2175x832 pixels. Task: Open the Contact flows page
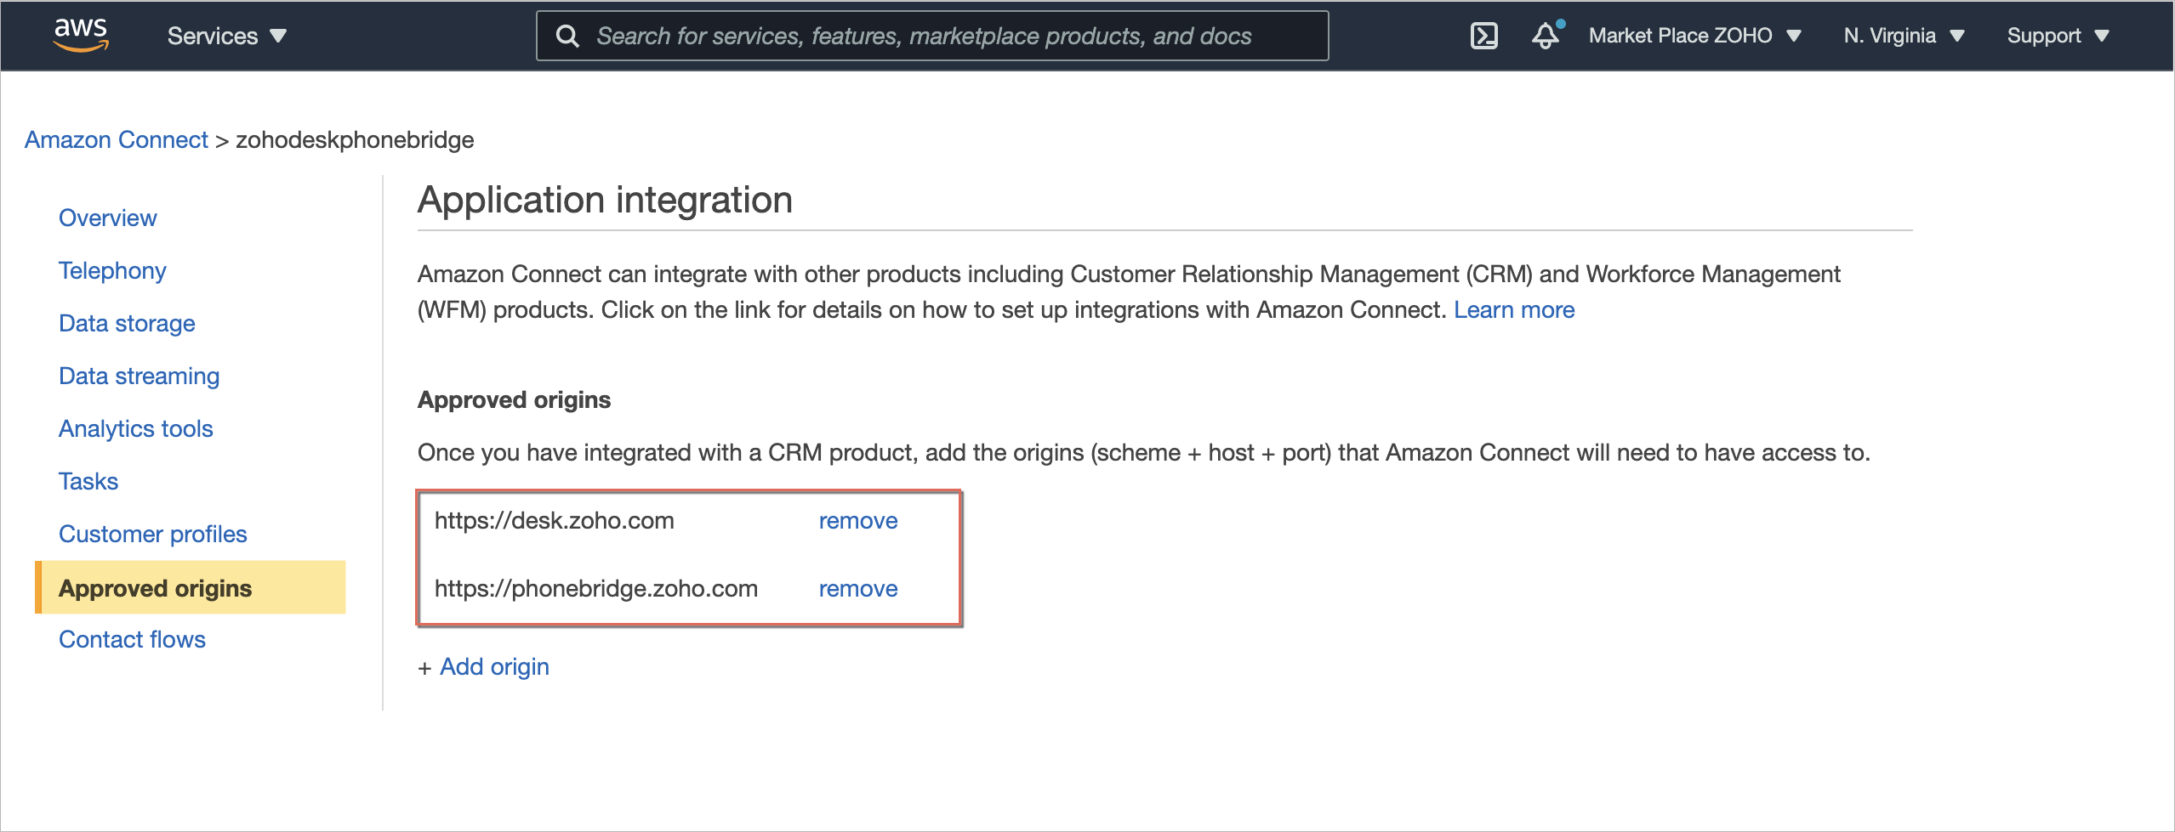pyautogui.click(x=132, y=640)
